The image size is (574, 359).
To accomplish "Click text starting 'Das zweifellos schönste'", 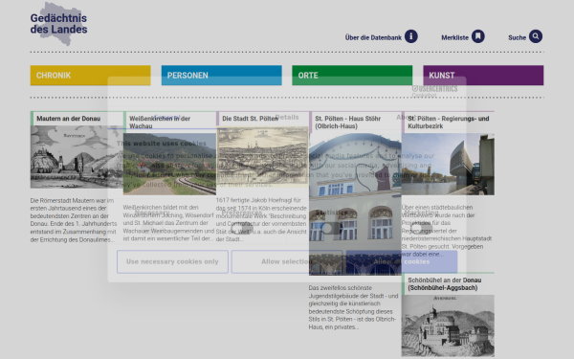I will [x=353, y=307].
